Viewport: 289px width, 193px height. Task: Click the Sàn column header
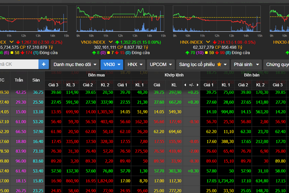click(36, 80)
